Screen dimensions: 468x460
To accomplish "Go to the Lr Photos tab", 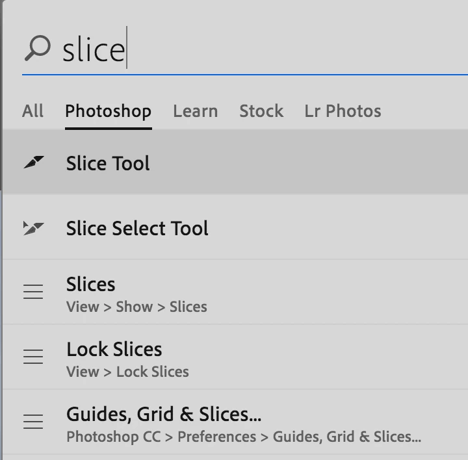I will tap(343, 111).
